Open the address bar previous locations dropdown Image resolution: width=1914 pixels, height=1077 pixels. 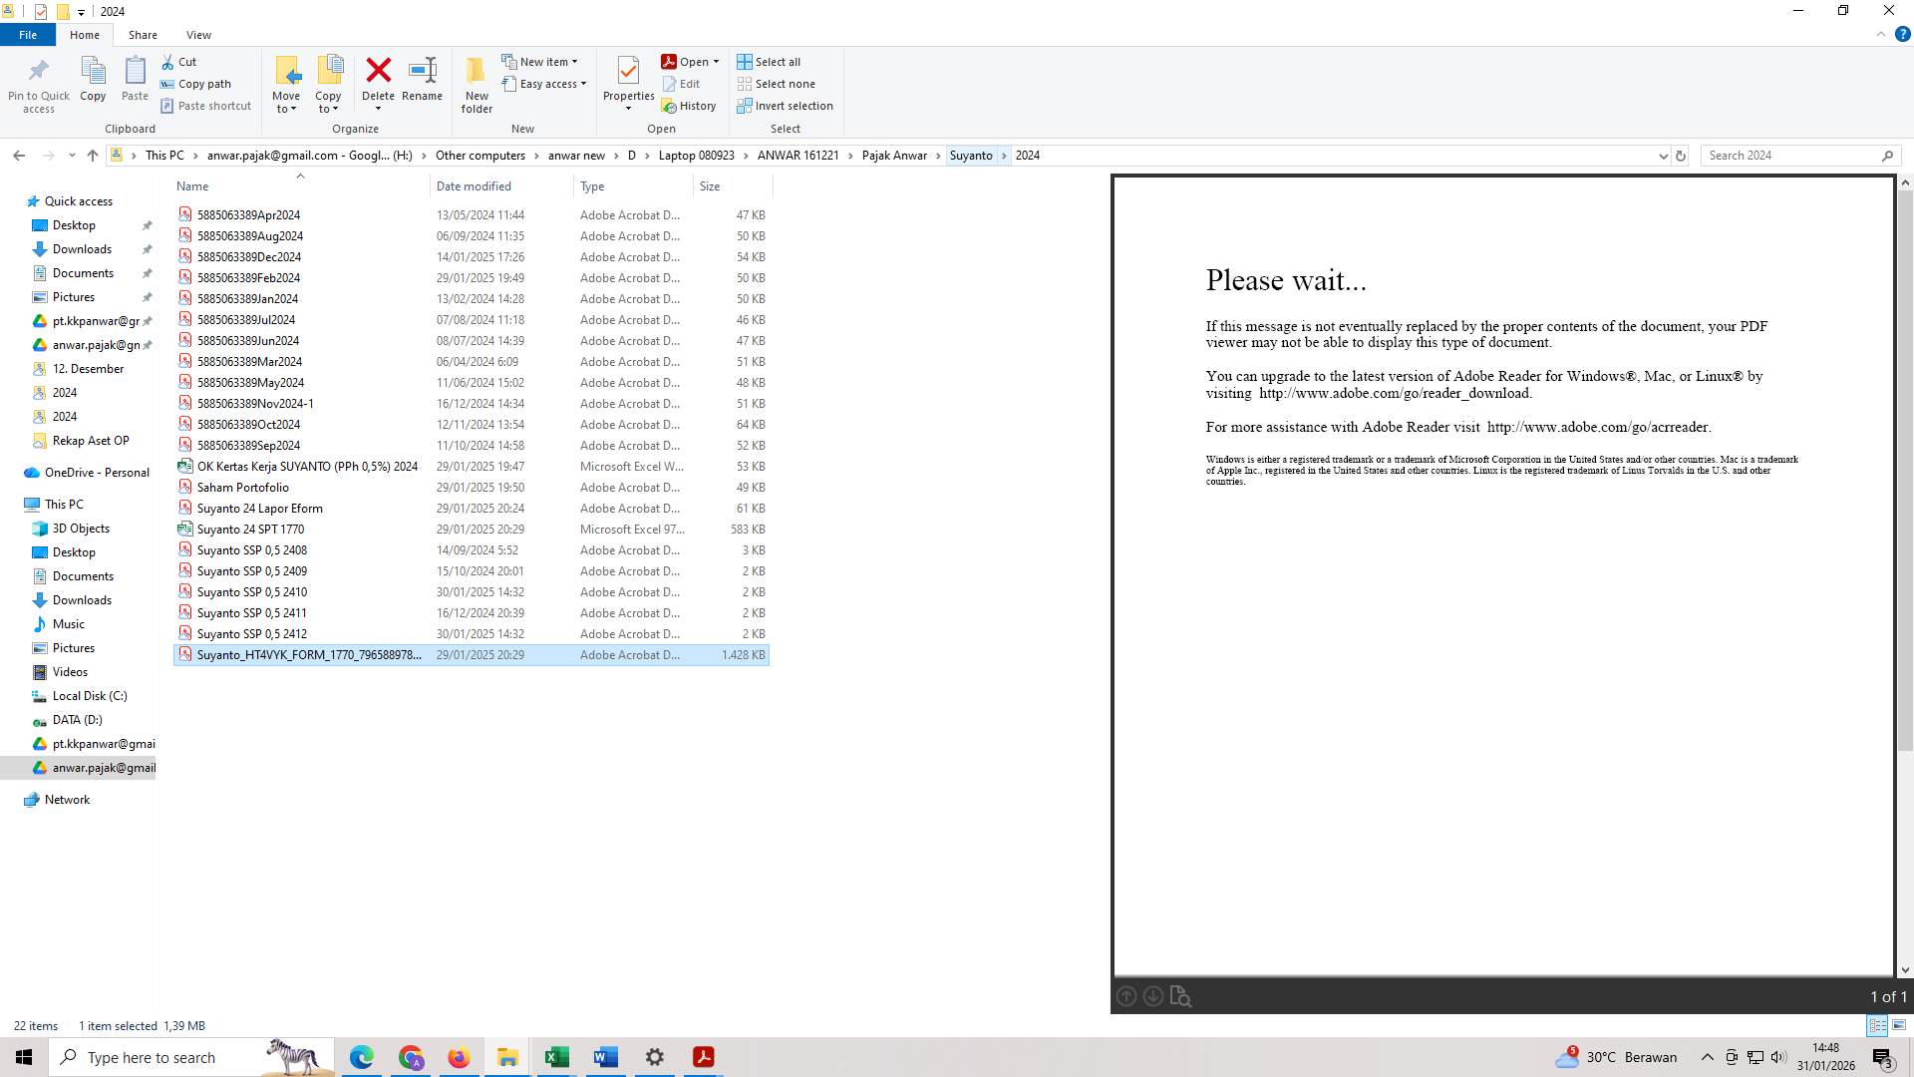[x=1663, y=156]
